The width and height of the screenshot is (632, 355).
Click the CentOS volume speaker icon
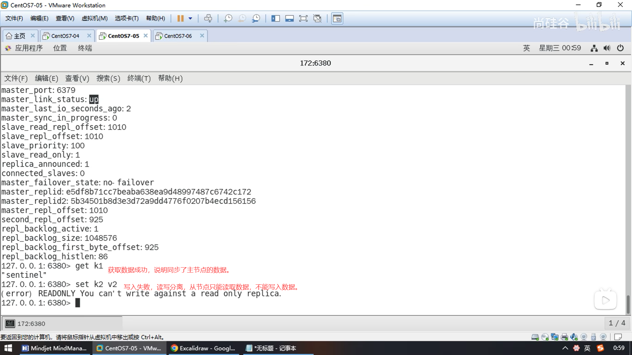coord(607,48)
